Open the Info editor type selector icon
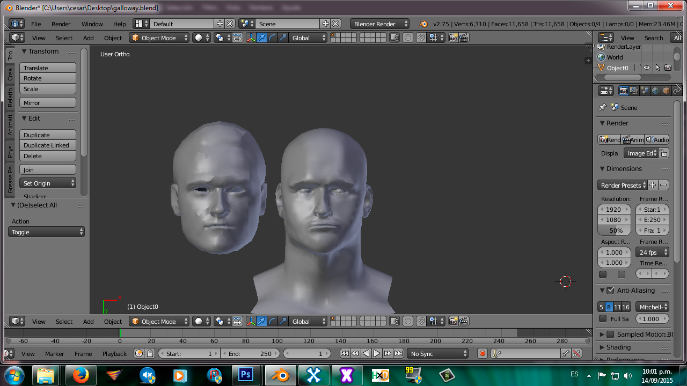 coord(17,24)
